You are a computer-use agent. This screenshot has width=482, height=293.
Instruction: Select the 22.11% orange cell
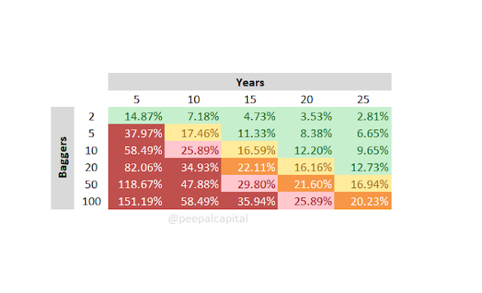pos(249,167)
